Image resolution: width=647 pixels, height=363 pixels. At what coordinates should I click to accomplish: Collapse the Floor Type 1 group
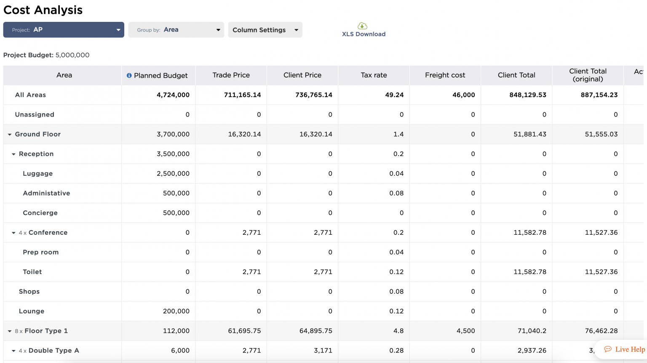pyautogui.click(x=10, y=331)
